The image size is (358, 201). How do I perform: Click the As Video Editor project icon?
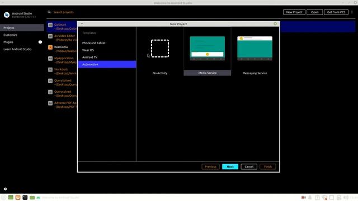coord(50,36)
